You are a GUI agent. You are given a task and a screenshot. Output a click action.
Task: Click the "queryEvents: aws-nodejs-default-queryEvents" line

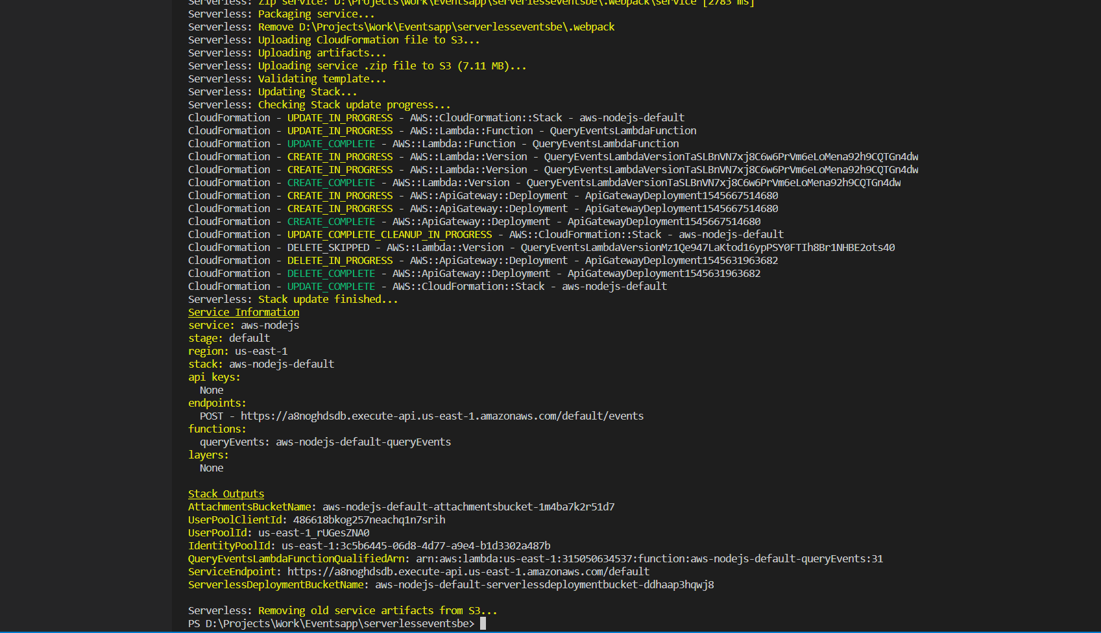click(x=325, y=442)
